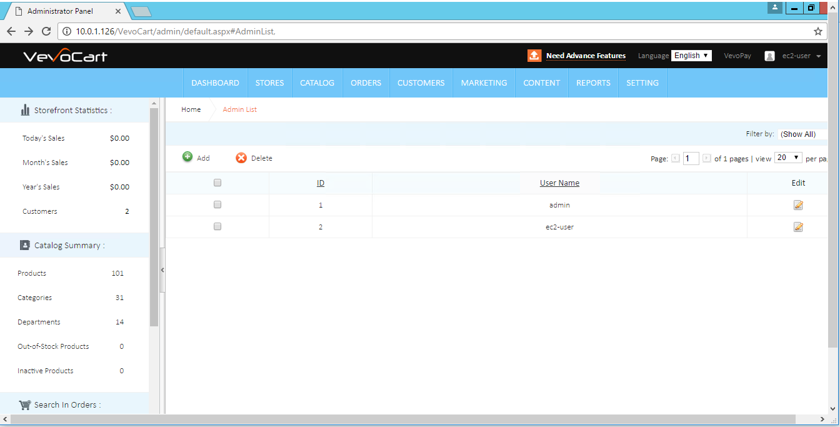Click the red Delete icon
The height and width of the screenshot is (427, 840).
tap(241, 158)
